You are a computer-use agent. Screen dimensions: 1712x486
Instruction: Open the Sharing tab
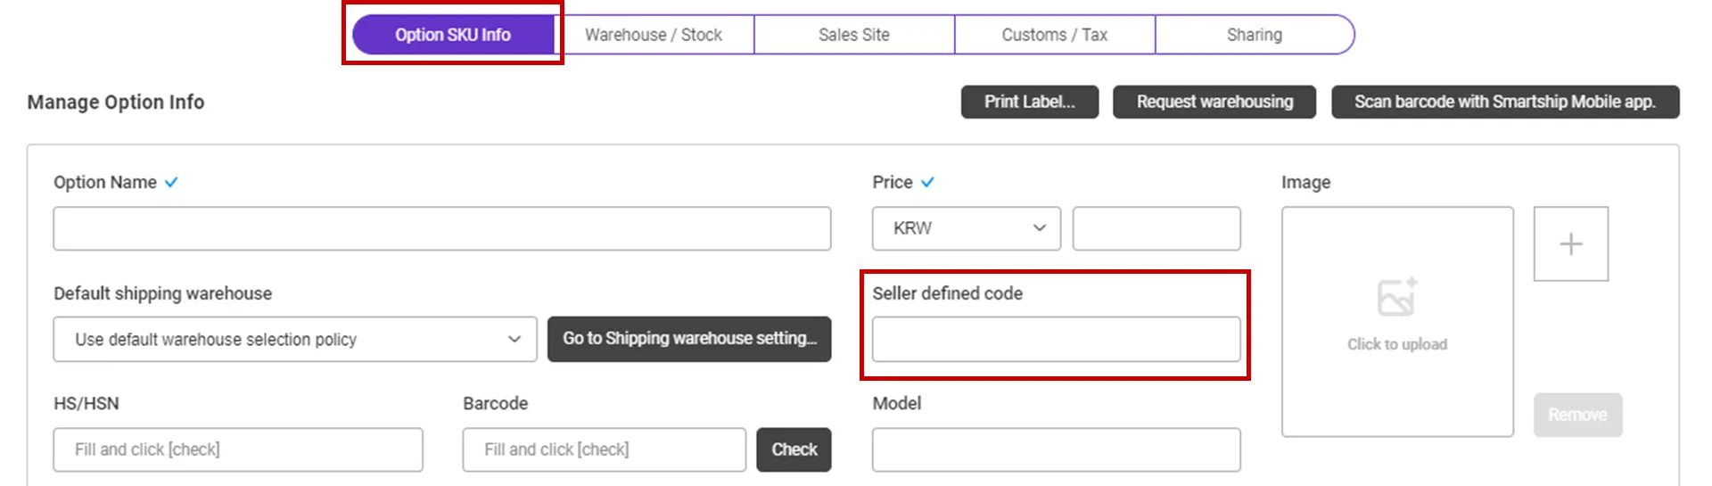1254,35
